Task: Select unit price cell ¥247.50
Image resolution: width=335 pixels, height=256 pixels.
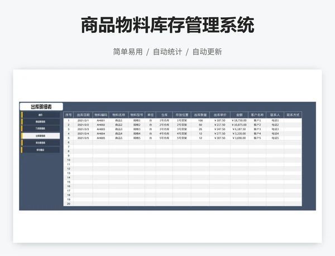Action: pos(220,129)
